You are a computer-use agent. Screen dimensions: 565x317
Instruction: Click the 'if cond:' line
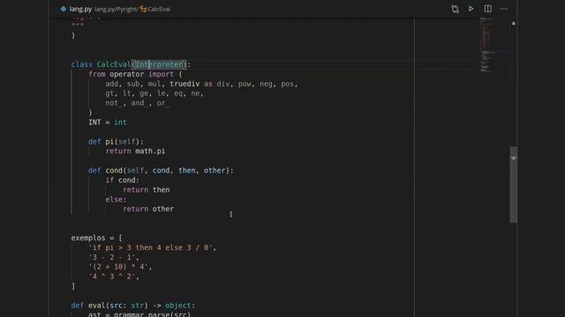pos(122,180)
